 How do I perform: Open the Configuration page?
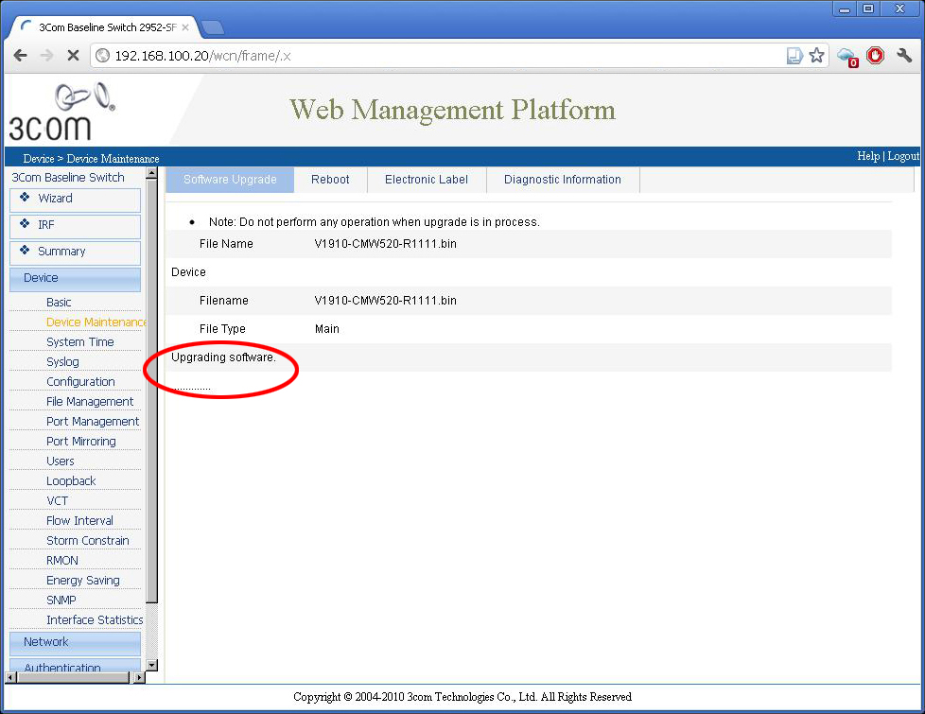tap(80, 382)
